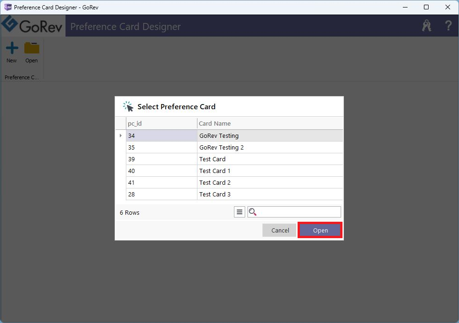The width and height of the screenshot is (459, 323).
Task: Click the Select Preference Card dialog title
Action: [176, 106]
